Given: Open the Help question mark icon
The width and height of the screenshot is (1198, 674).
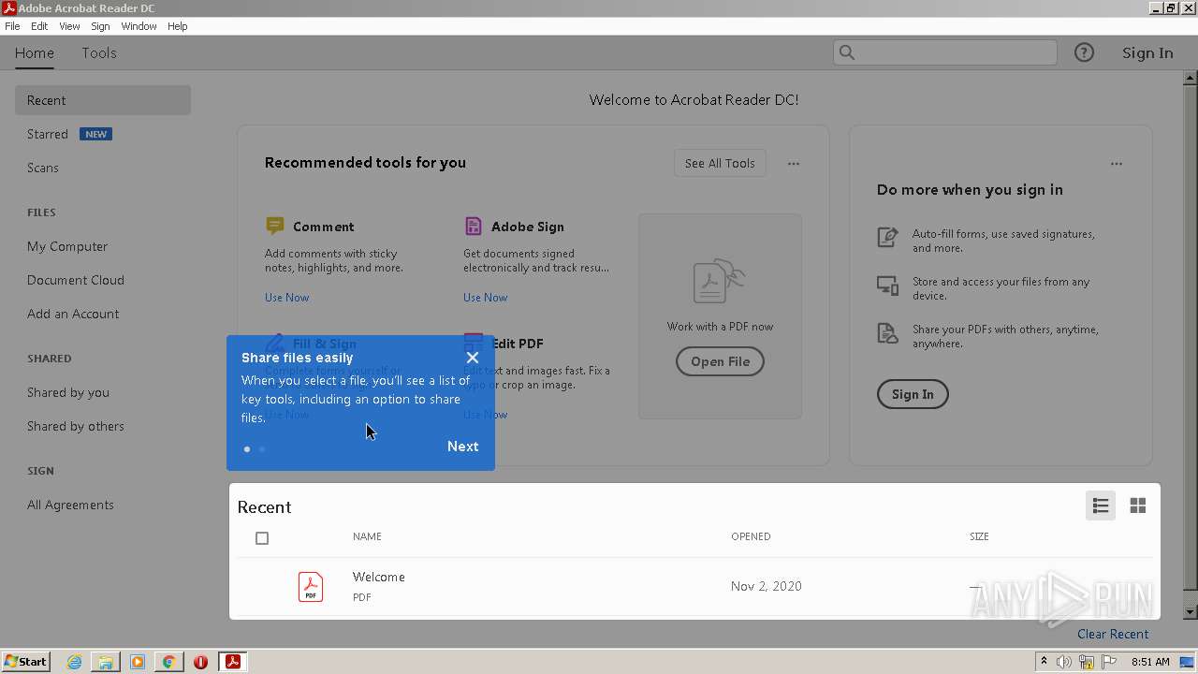Looking at the screenshot, I should pos(1084,53).
